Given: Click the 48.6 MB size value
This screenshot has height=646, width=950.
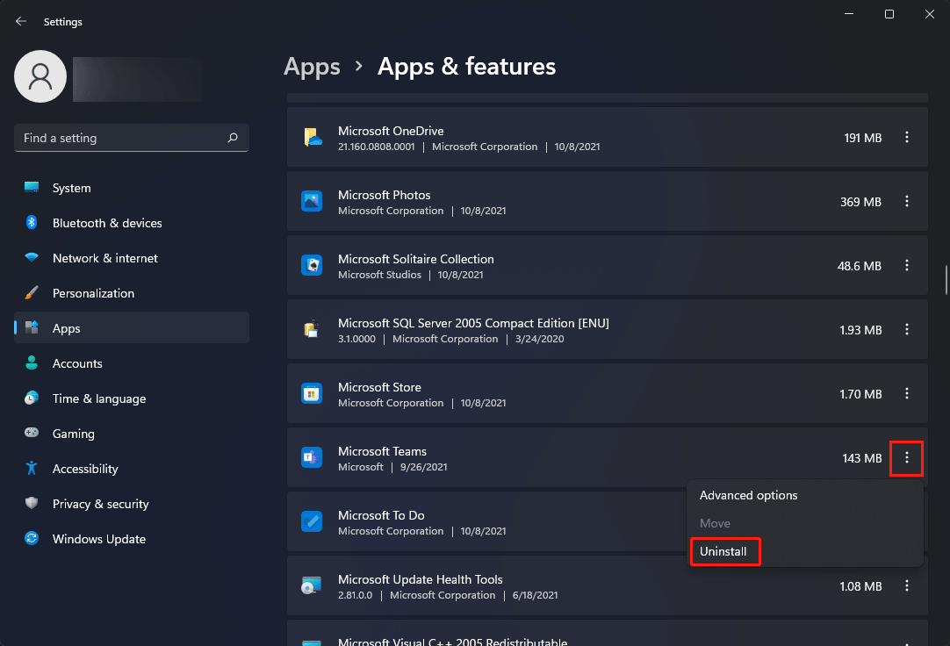Looking at the screenshot, I should point(859,267).
